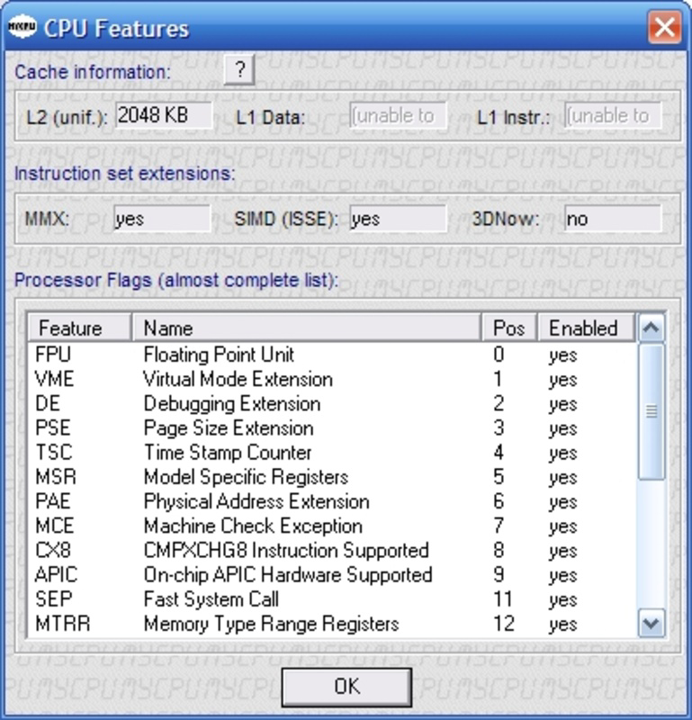Select the DE feature row
This screenshot has height=720, width=692.
click(332, 403)
